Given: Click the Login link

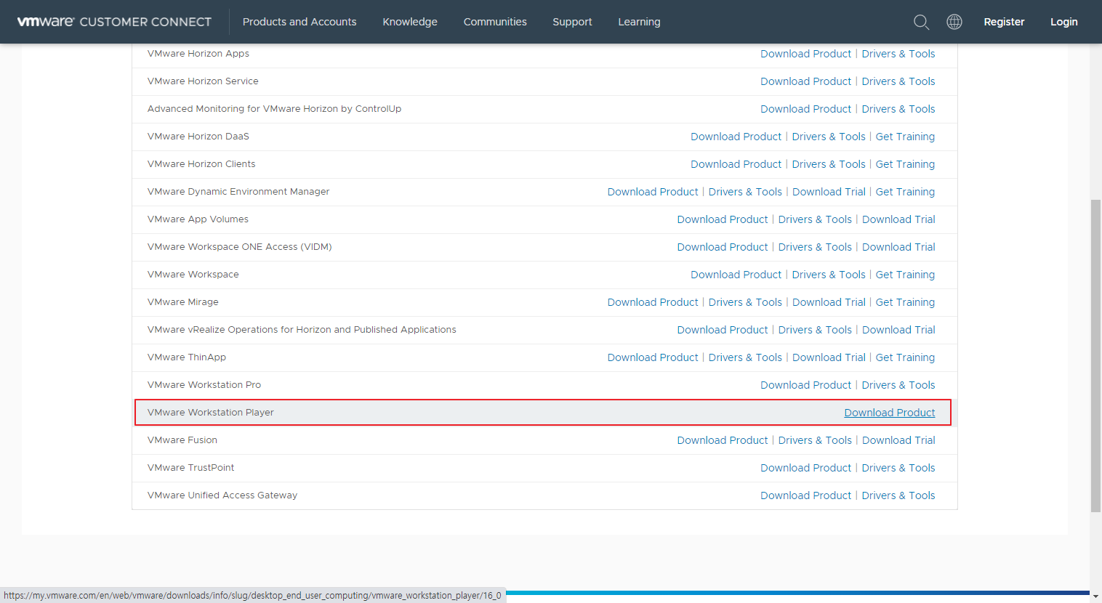Looking at the screenshot, I should (x=1063, y=22).
